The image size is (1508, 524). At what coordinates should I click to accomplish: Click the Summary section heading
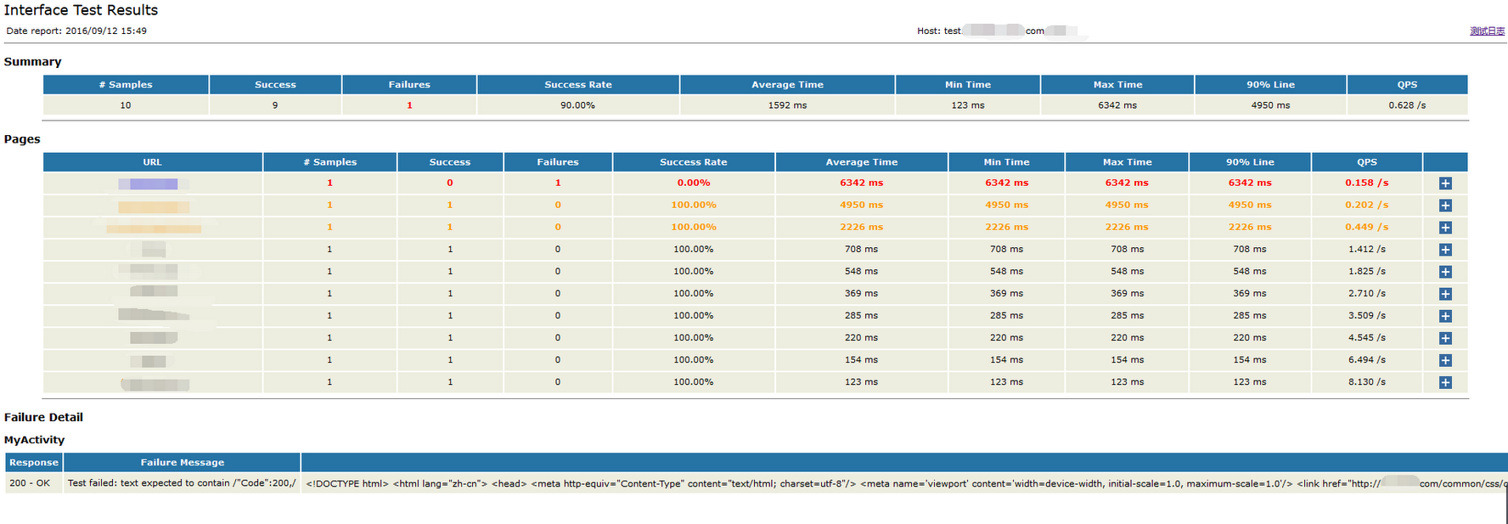click(x=32, y=62)
